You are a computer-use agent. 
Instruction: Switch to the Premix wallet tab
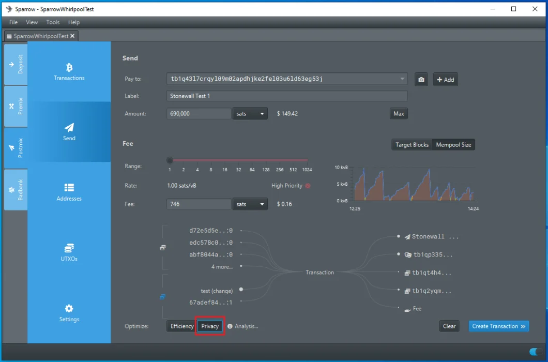point(16,107)
